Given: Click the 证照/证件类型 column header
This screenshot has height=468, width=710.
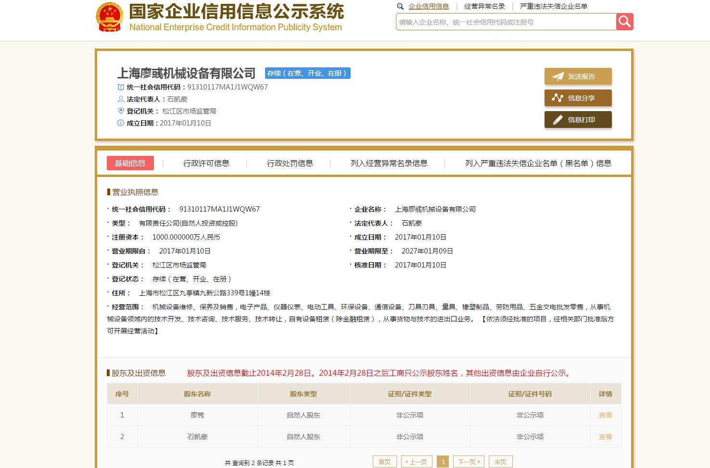Looking at the screenshot, I should point(410,394).
